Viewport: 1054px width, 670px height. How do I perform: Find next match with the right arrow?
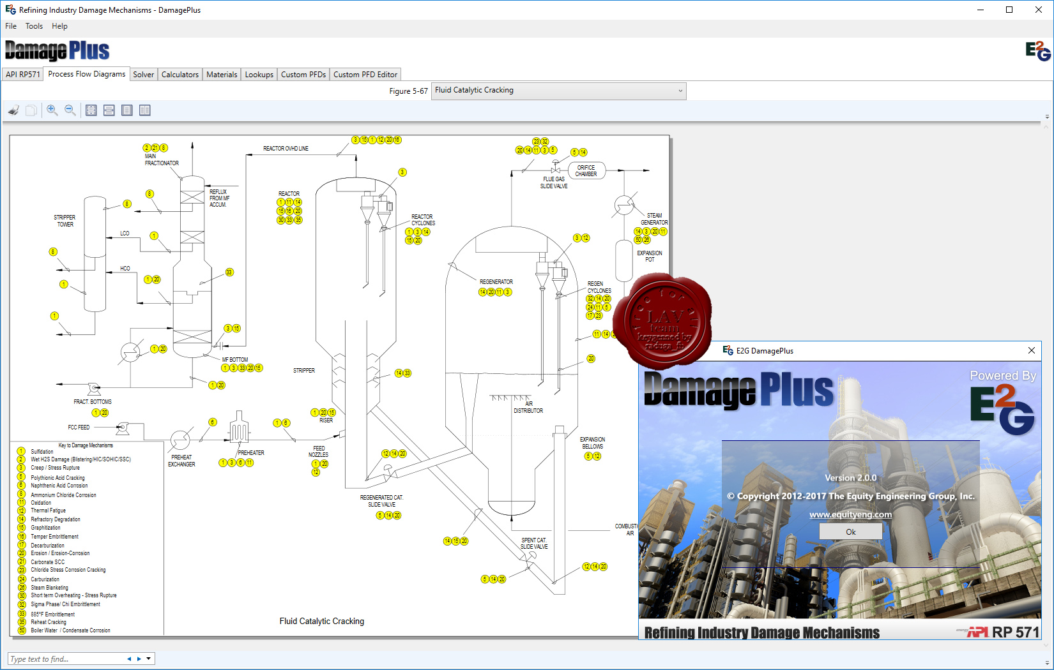(x=139, y=659)
